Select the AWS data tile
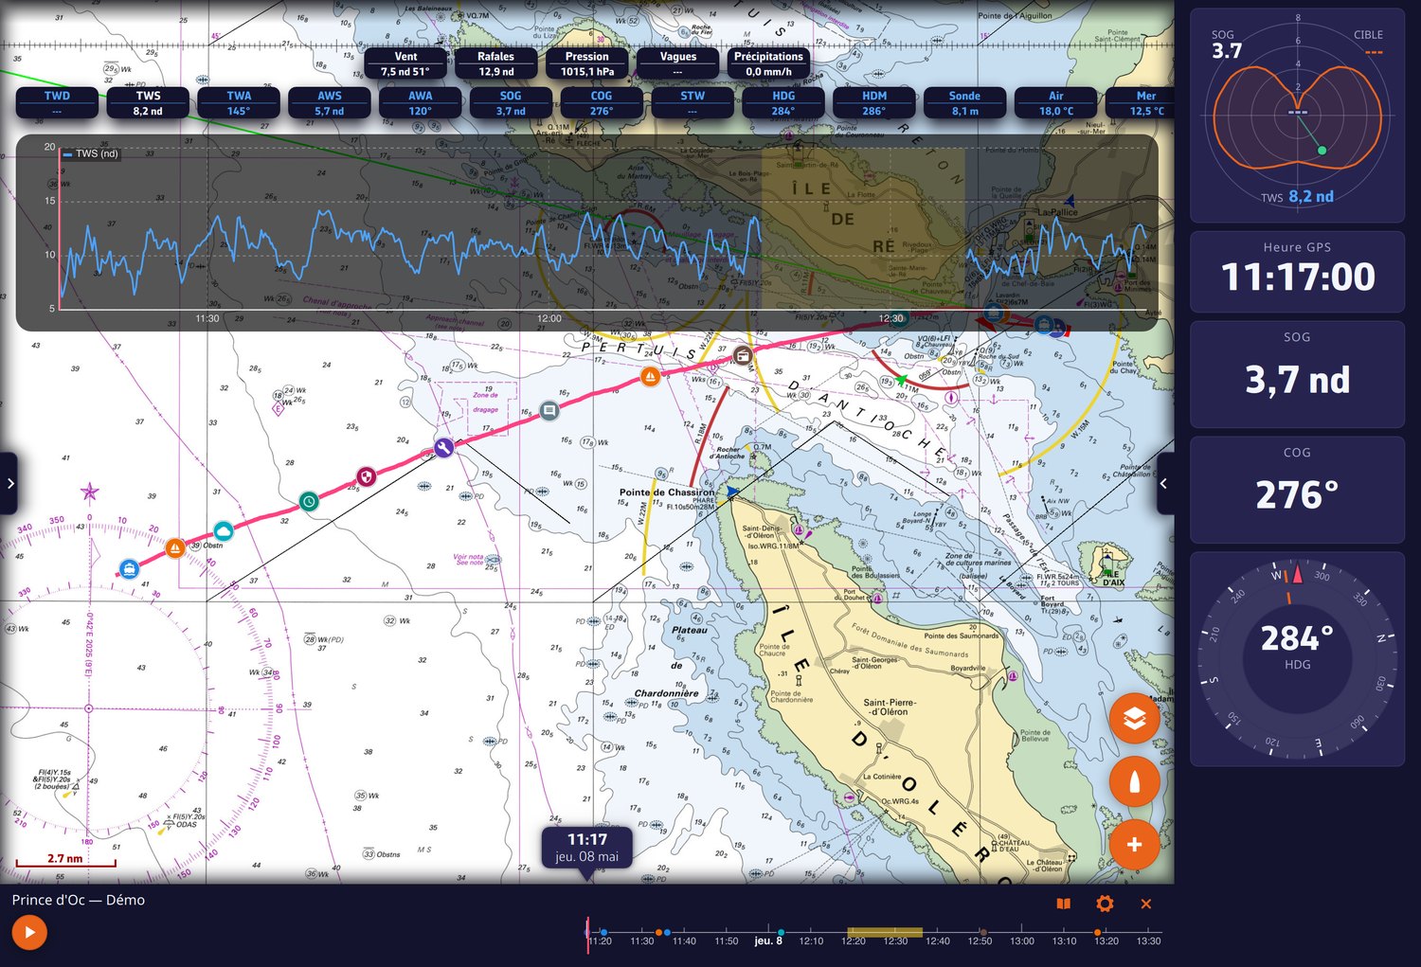 tap(330, 103)
